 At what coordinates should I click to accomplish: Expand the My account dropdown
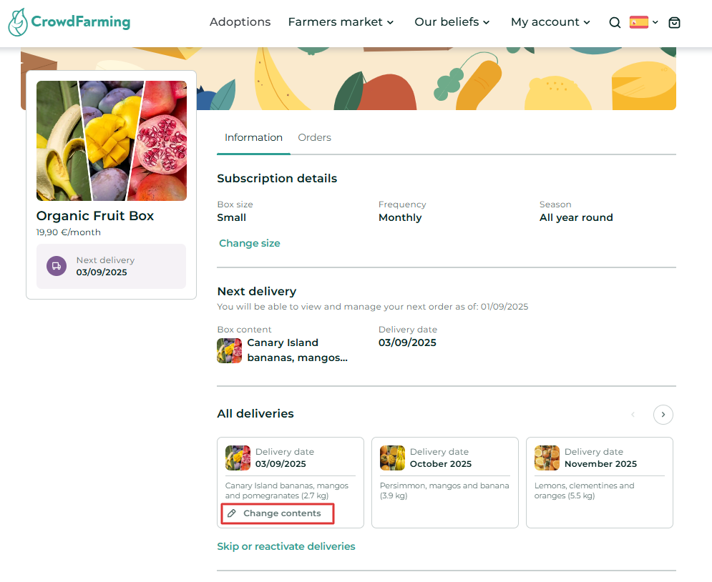(x=550, y=21)
